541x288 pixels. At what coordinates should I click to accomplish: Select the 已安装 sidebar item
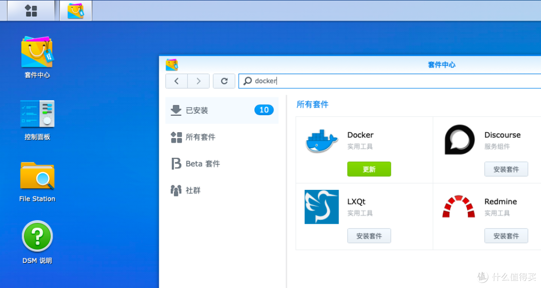222,110
